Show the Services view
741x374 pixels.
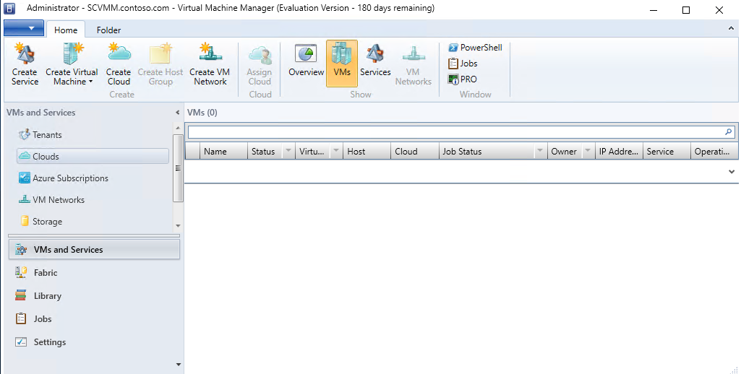pyautogui.click(x=375, y=61)
